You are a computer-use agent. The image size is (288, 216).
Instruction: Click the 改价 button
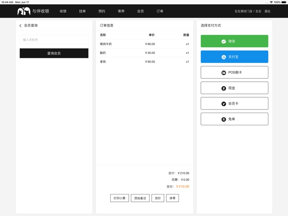157,198
